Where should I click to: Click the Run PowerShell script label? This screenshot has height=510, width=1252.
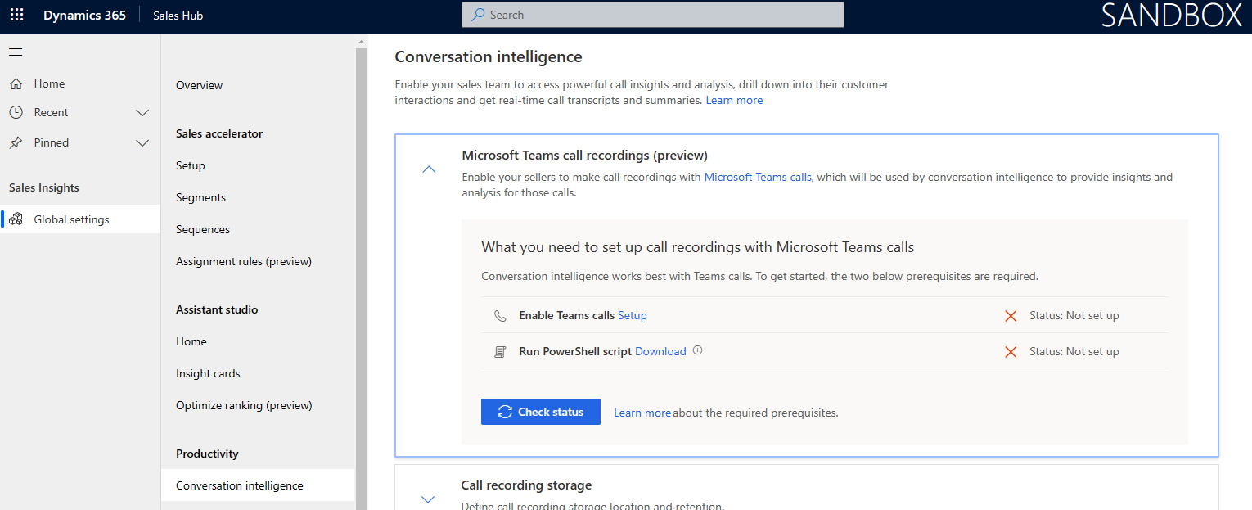(575, 351)
